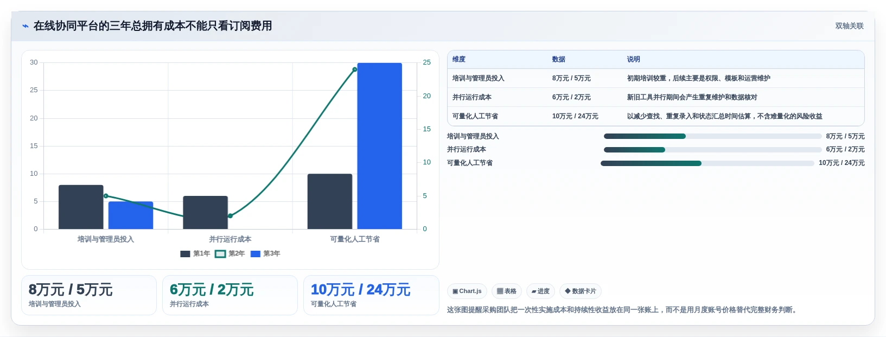Open the 10万元 / 24万元 stat card
The image size is (886, 337).
tap(371, 295)
